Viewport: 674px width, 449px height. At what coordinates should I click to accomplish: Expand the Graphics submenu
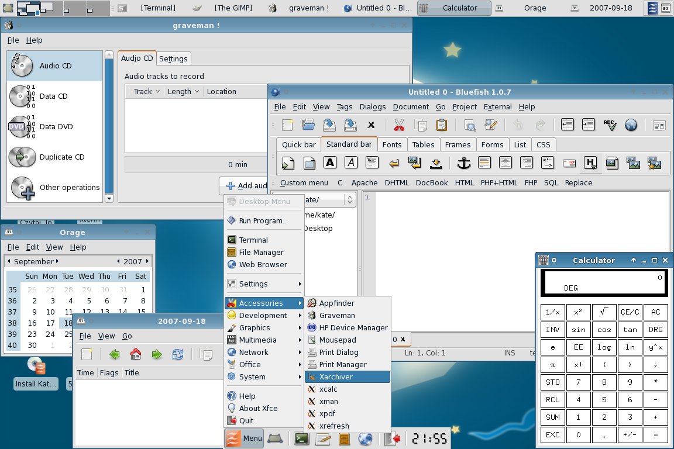pyautogui.click(x=264, y=328)
